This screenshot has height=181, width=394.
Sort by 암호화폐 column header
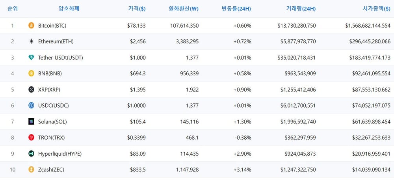coord(69,9)
